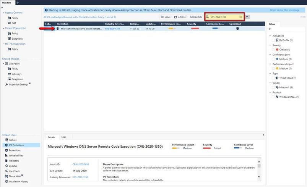Open Threat Wiki icon

[x=6, y=176]
